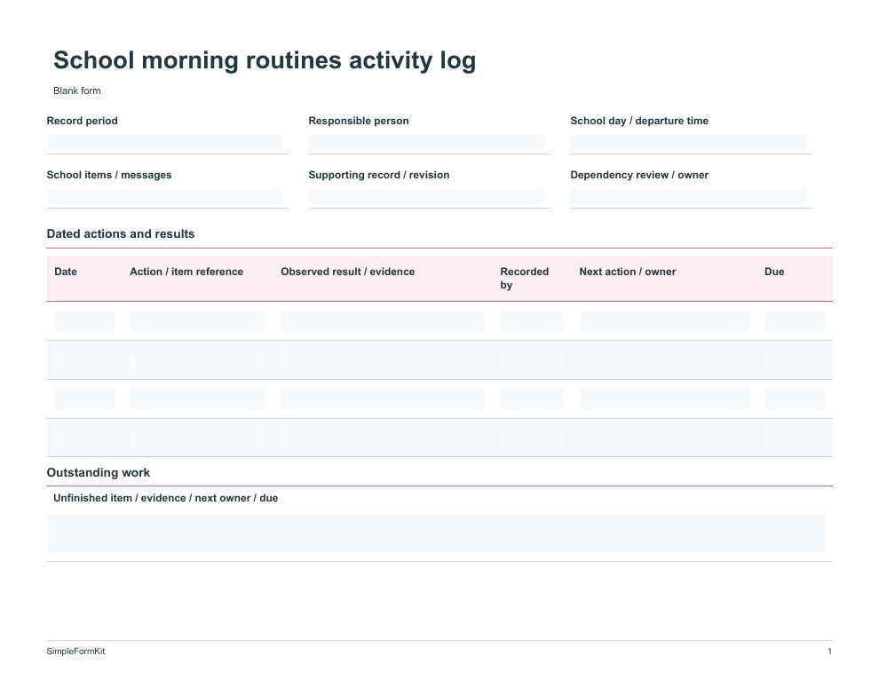The image size is (879, 679).
Task: Click the School items / messages field
Action: pos(164,197)
